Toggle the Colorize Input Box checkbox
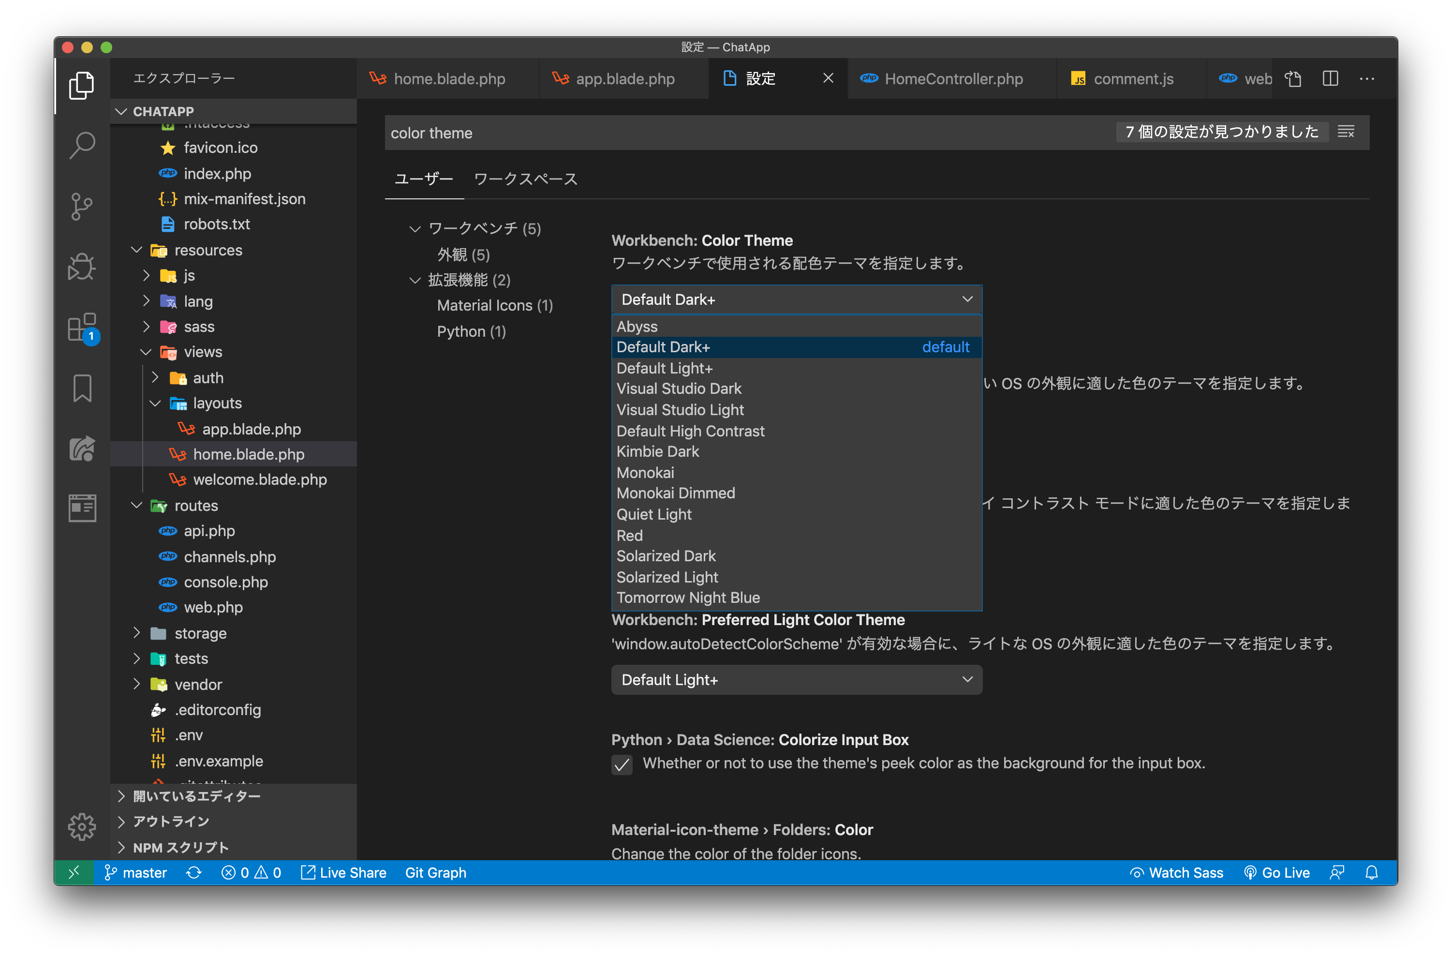 click(622, 764)
